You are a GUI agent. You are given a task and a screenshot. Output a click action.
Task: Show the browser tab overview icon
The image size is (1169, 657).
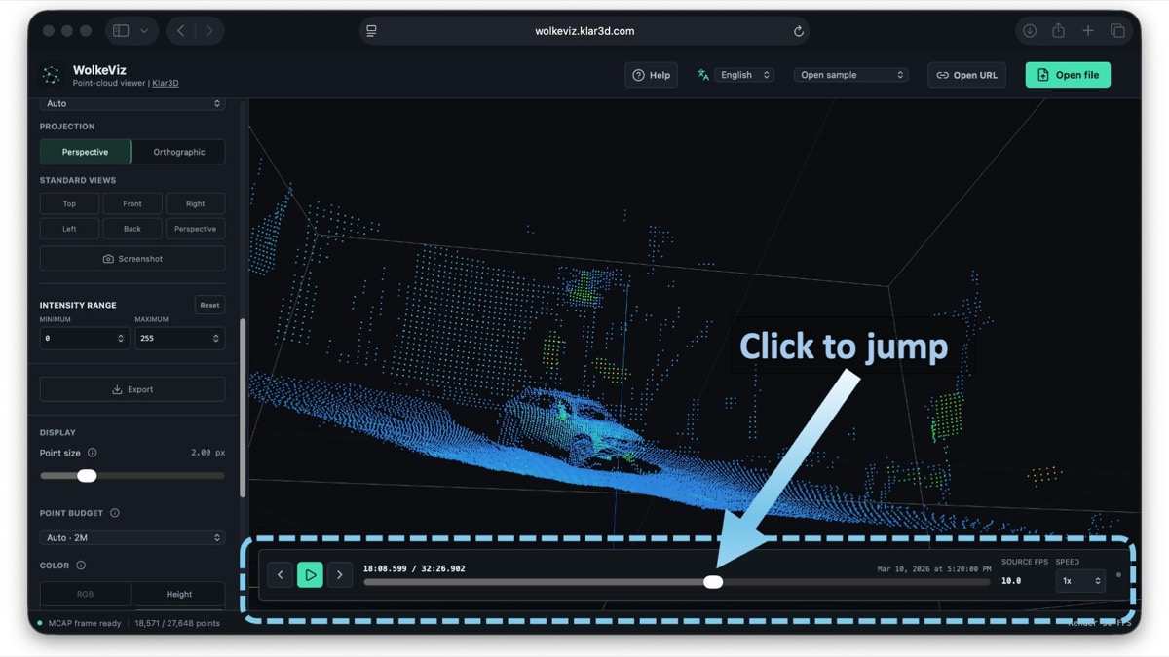point(1117,31)
